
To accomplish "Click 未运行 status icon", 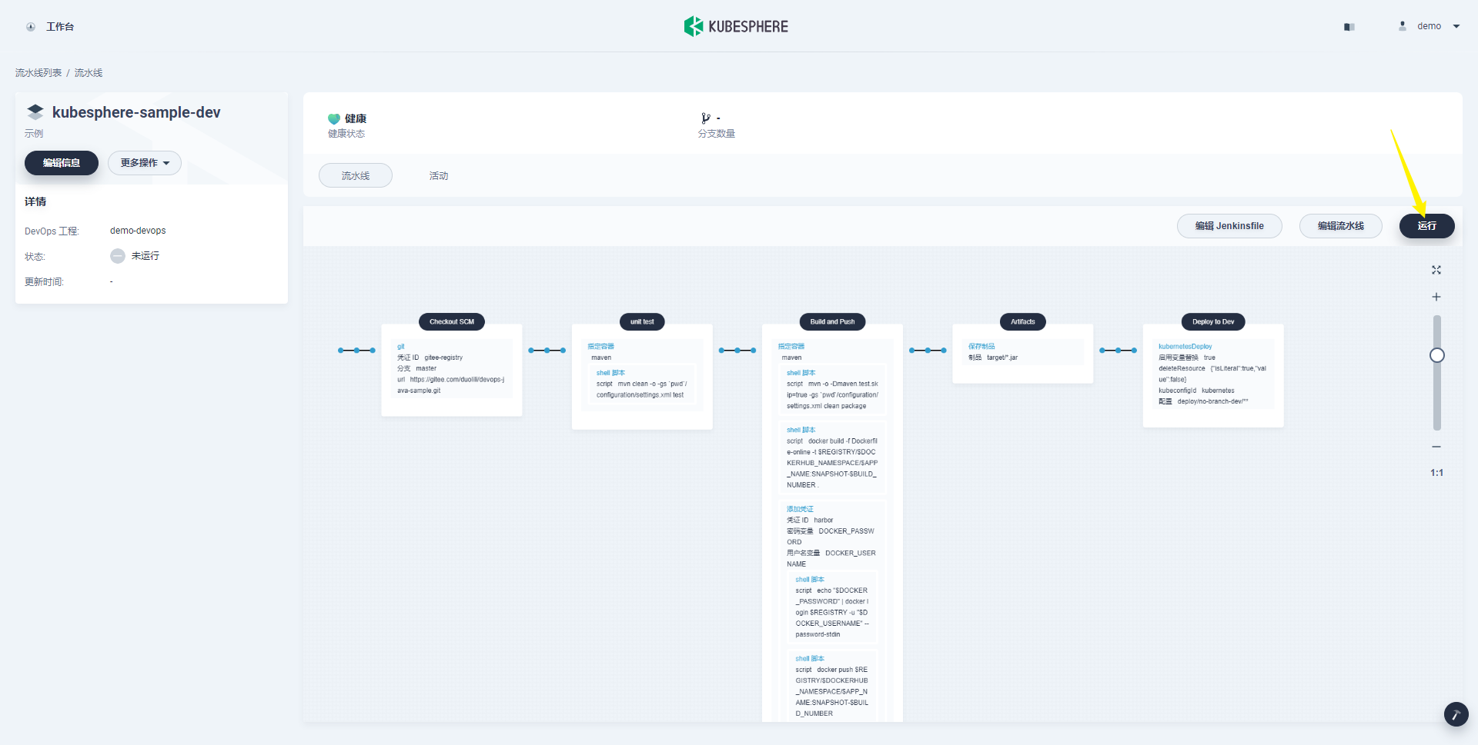I will tap(118, 256).
